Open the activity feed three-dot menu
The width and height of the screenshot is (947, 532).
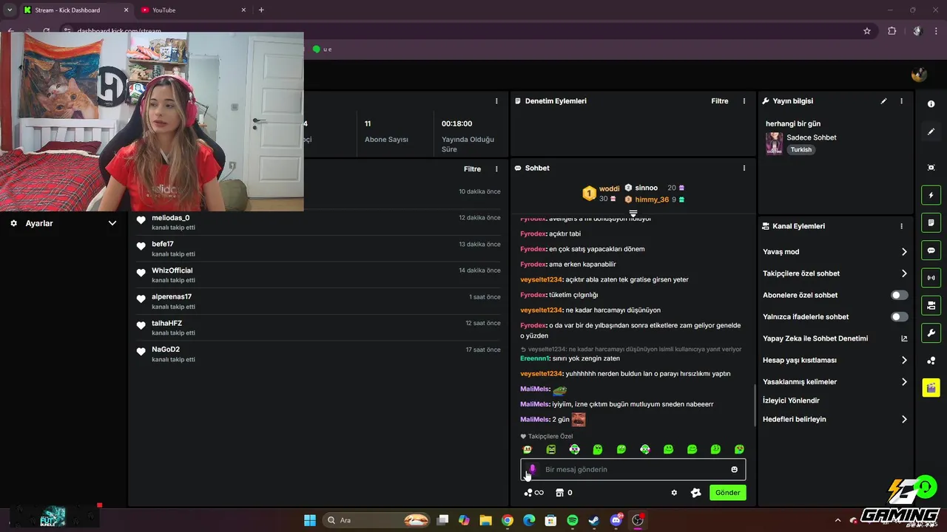(496, 169)
